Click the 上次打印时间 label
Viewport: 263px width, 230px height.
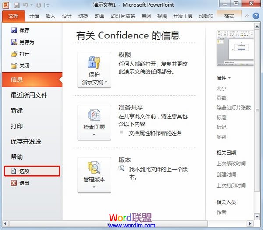point(231,185)
